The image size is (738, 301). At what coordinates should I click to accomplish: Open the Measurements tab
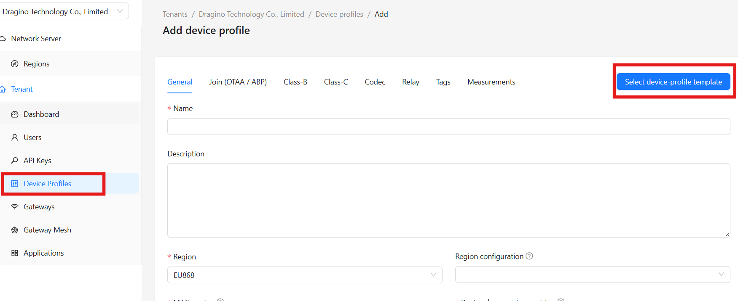(491, 82)
